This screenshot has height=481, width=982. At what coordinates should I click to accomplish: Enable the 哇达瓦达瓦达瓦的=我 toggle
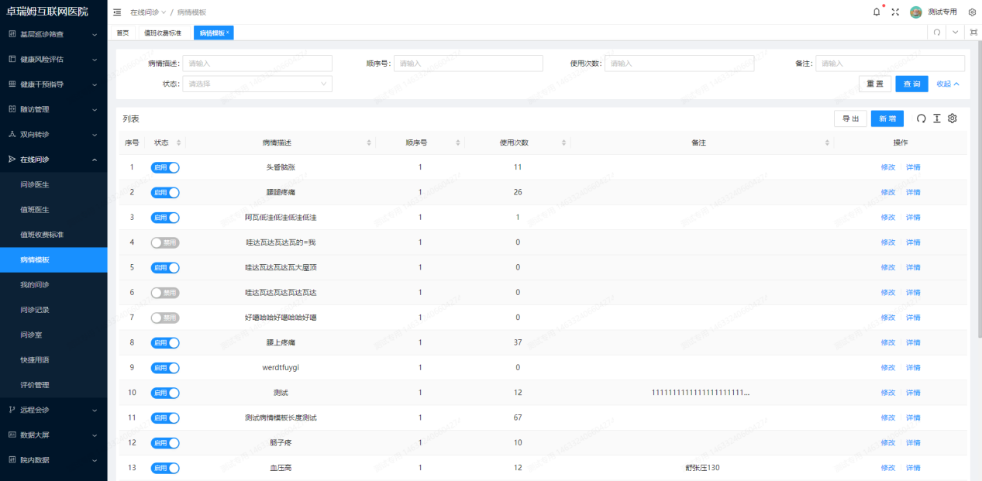pyautogui.click(x=165, y=242)
